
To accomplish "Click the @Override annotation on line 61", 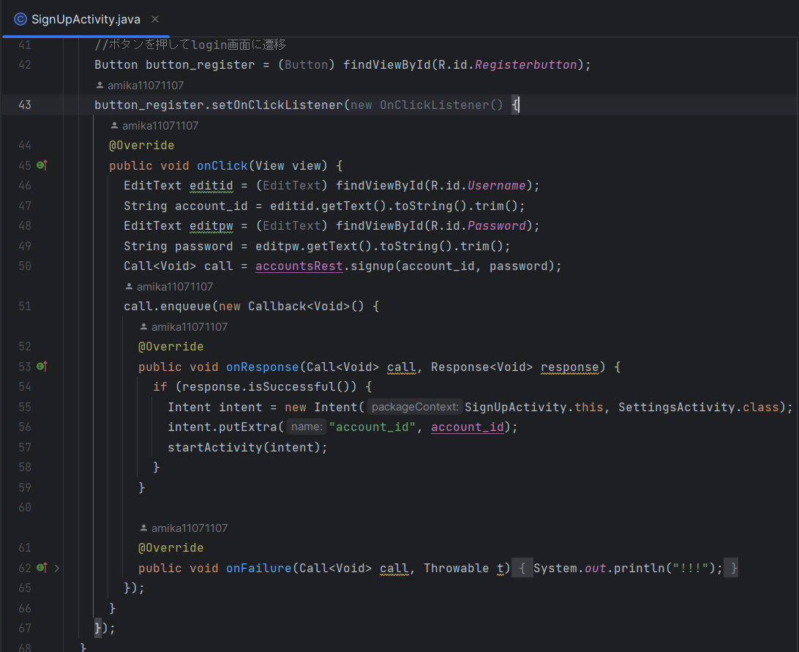I will [x=170, y=548].
